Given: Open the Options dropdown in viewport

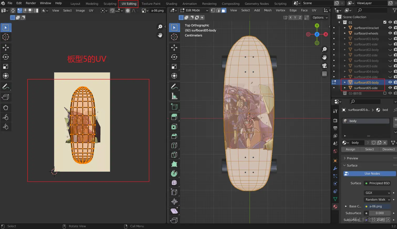Looking at the screenshot, I should coord(320,18).
